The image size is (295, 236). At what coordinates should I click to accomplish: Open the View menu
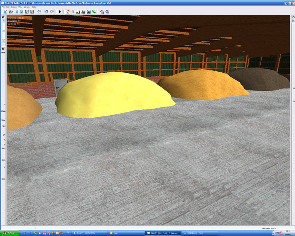click(20, 7)
